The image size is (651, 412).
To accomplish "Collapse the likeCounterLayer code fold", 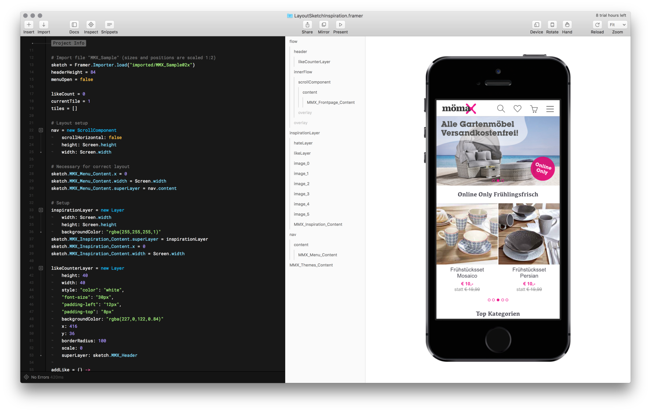I will tap(41, 268).
